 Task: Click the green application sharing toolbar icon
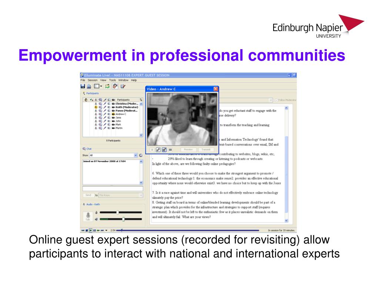(107, 86)
